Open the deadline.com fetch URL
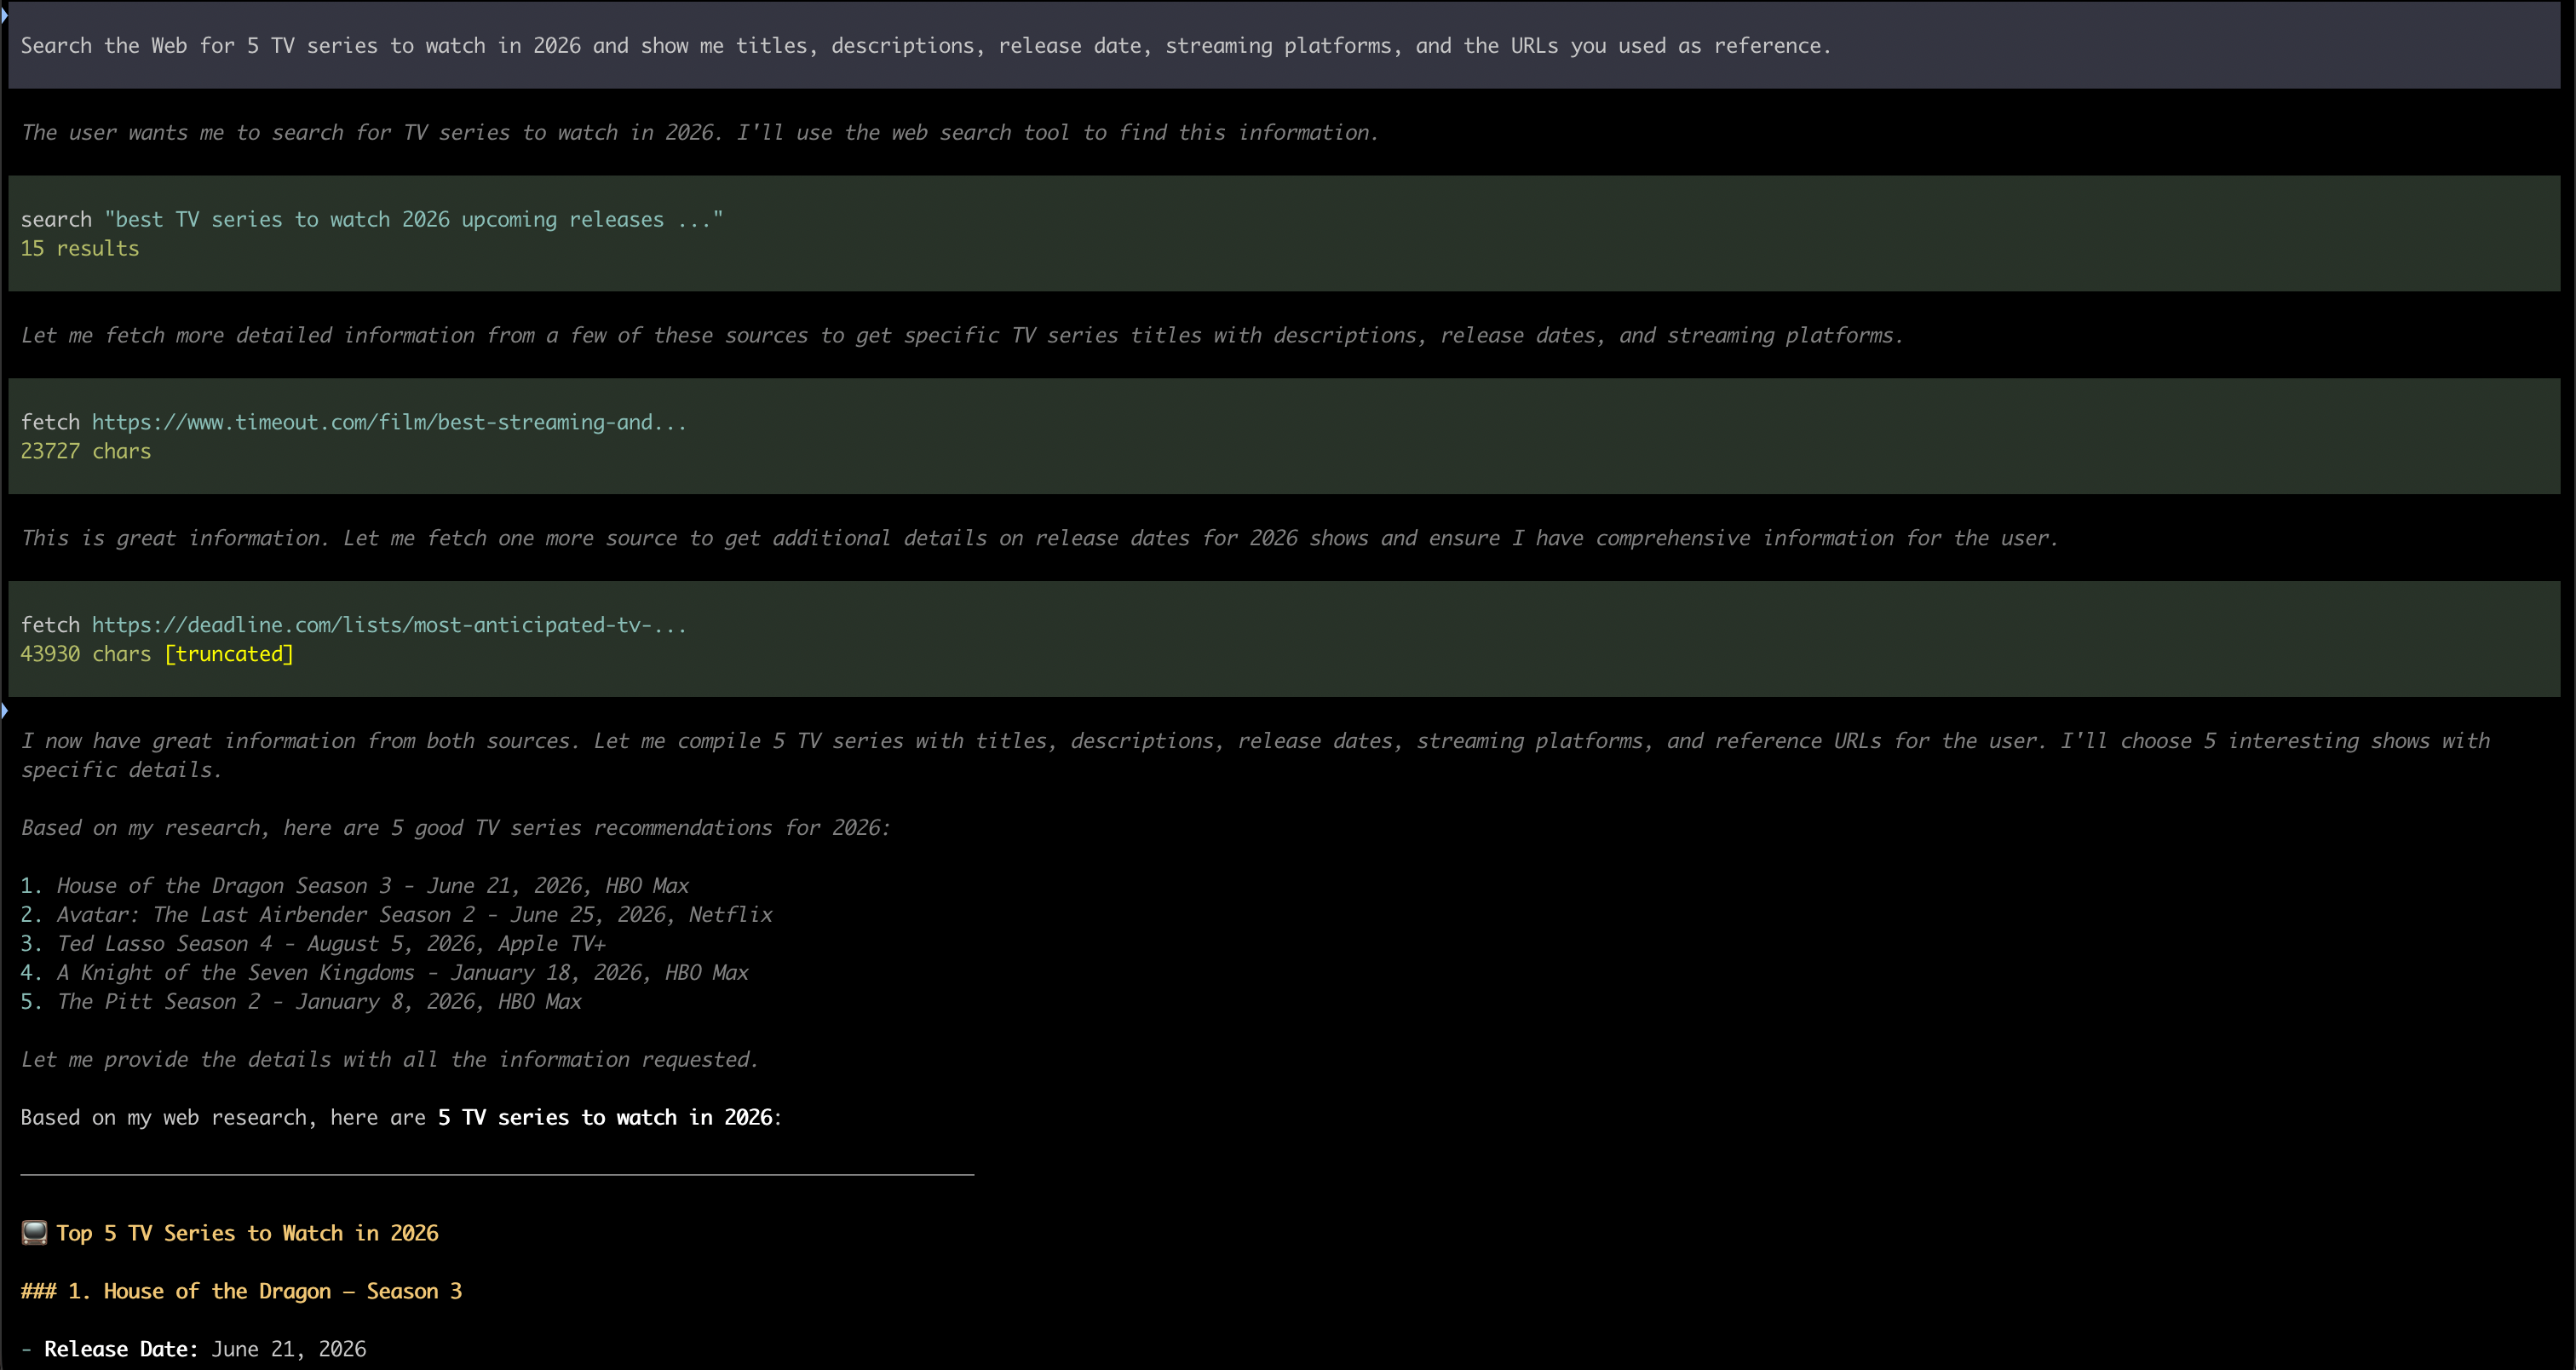The width and height of the screenshot is (2576, 1370). (389, 625)
